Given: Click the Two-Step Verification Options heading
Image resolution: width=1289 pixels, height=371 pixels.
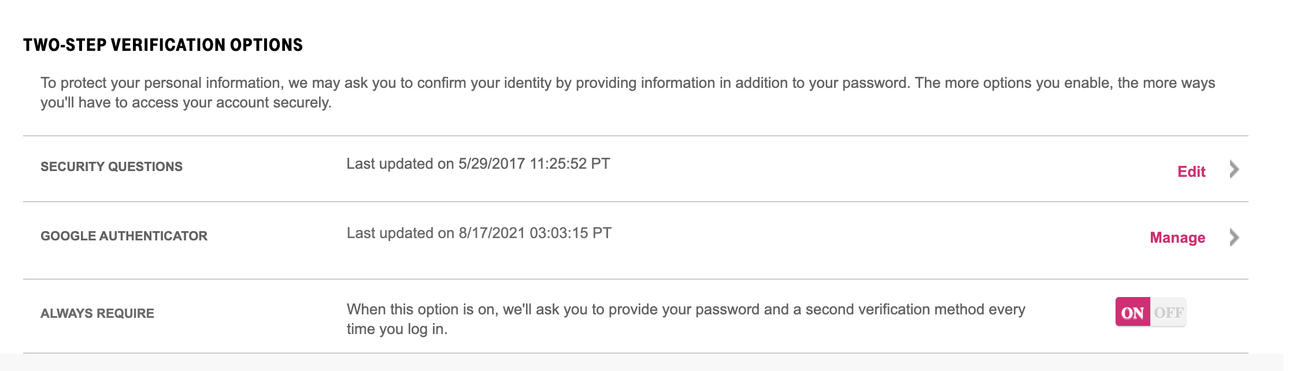Looking at the screenshot, I should (163, 45).
